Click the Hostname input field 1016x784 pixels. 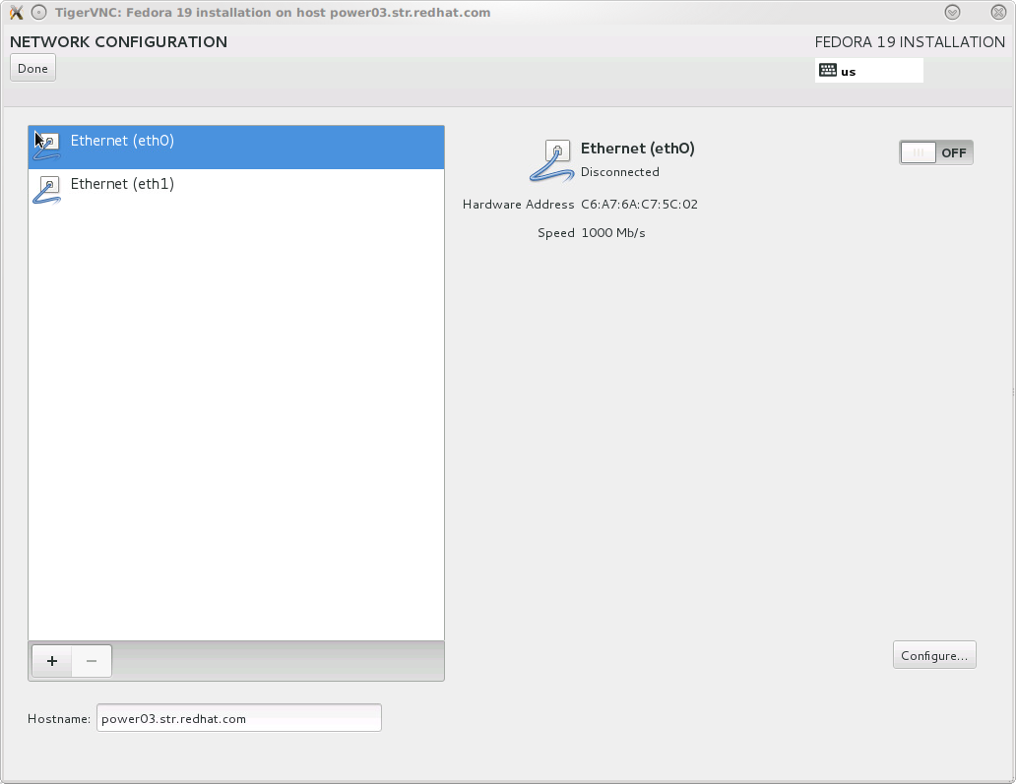point(238,718)
